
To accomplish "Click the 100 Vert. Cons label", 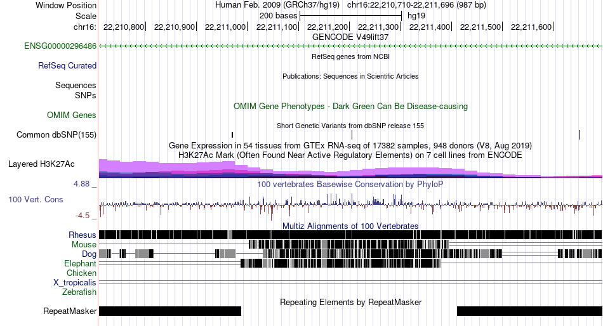I will (36, 200).
